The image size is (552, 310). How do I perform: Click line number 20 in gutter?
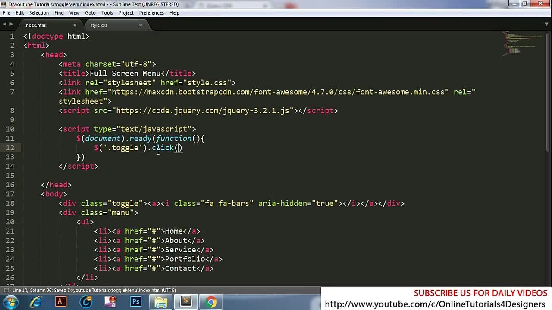pyautogui.click(x=10, y=222)
